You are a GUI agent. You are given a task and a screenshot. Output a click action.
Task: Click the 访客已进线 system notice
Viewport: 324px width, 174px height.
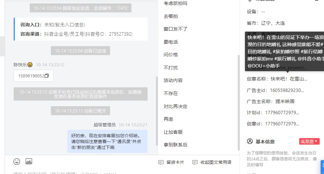(x=80, y=51)
